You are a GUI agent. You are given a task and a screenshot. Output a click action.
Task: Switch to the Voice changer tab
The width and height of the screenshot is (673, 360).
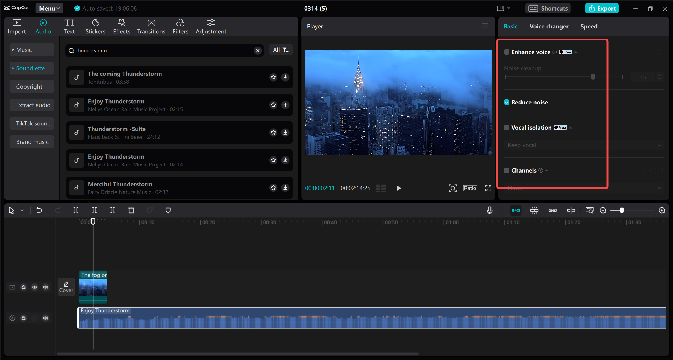549,26
